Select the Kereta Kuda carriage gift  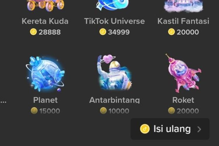pos(45,6)
